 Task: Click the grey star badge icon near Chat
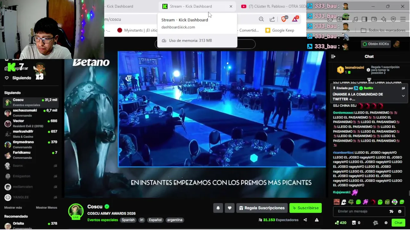(x=376, y=223)
